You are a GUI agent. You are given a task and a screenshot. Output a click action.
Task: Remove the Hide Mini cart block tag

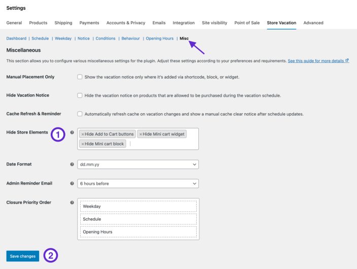tap(83, 144)
